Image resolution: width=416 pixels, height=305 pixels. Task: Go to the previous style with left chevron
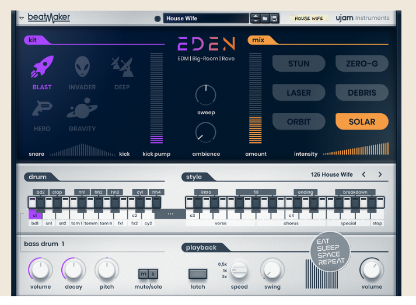click(363, 174)
